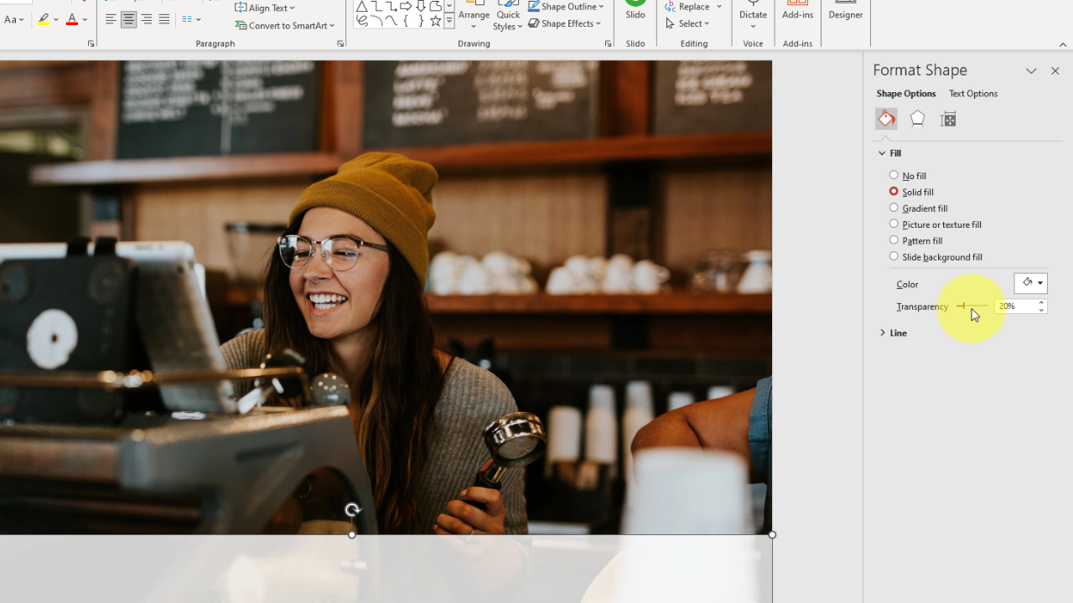The height and width of the screenshot is (603, 1073).
Task: Justify text in Paragraph group
Action: 164,19
